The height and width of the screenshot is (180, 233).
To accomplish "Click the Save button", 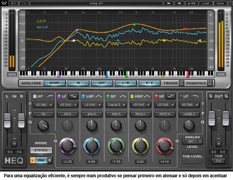I will pyautogui.click(x=220, y=3).
